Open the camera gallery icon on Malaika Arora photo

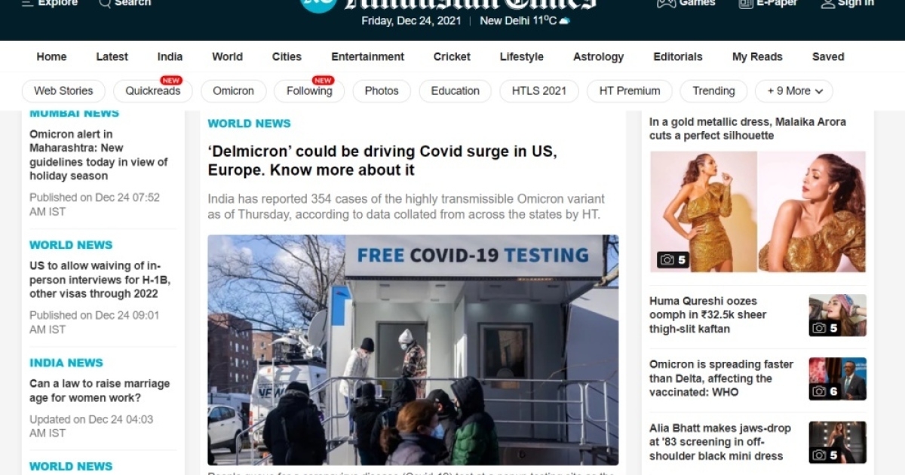pos(667,260)
